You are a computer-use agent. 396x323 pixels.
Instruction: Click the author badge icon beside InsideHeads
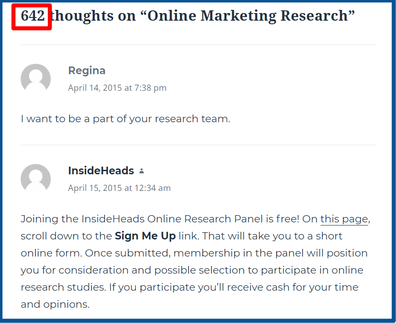coord(142,171)
